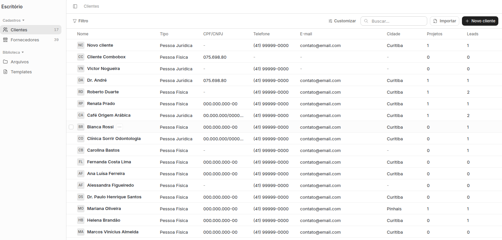Open Templates in the sidebar

(x=31, y=72)
